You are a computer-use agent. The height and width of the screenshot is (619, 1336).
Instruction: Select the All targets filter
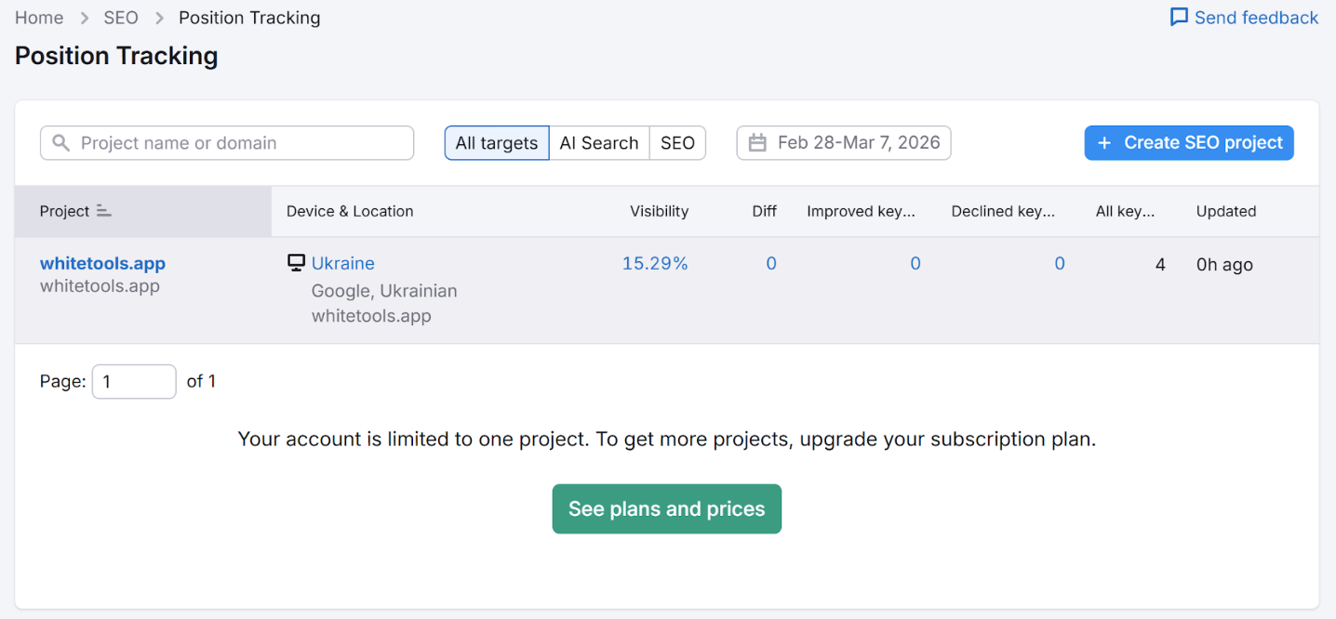click(x=496, y=143)
